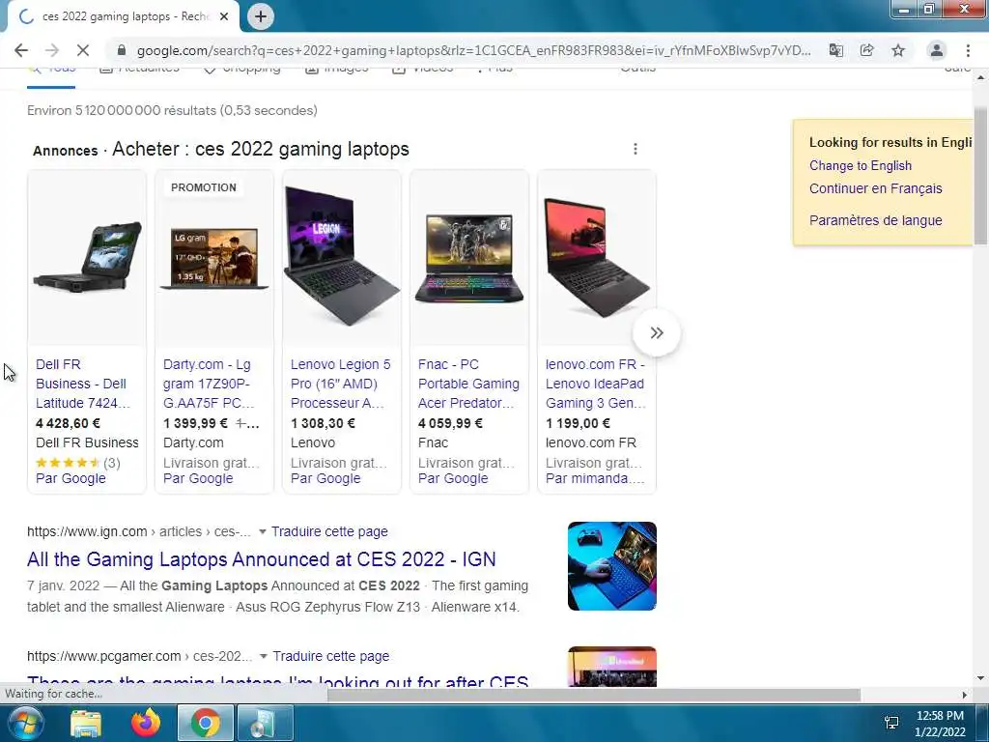Close the ces 2022 gaming laptops tab
Viewport: 989px width, 742px height.
click(224, 16)
